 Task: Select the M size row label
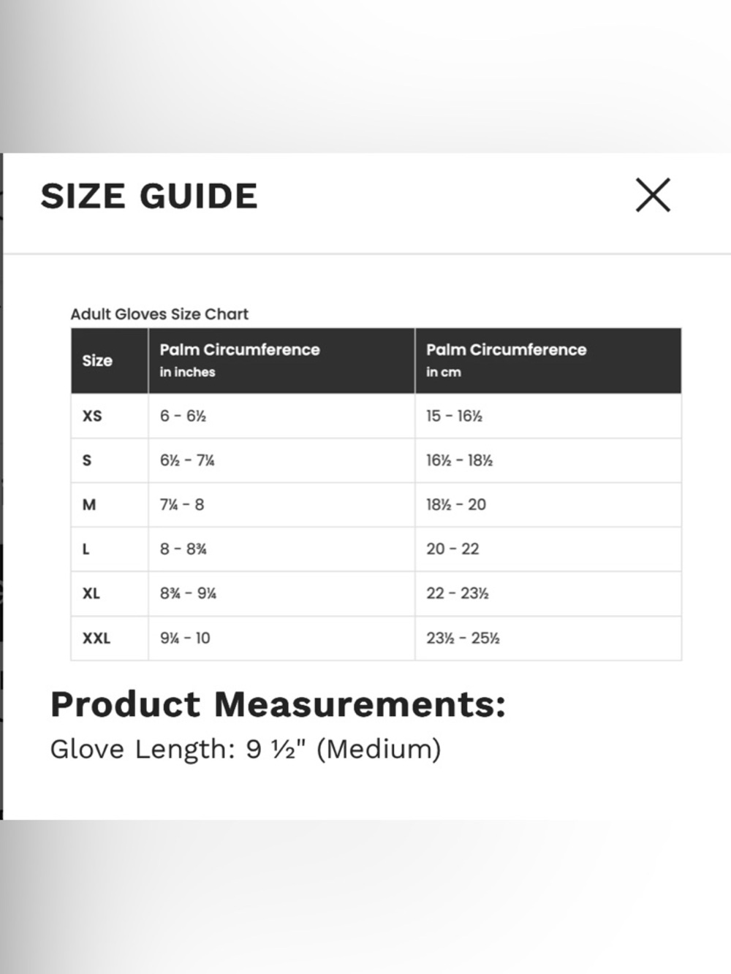(89, 505)
